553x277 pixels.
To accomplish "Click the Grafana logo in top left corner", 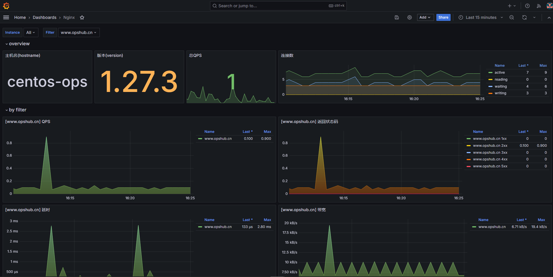I will [6, 6].
